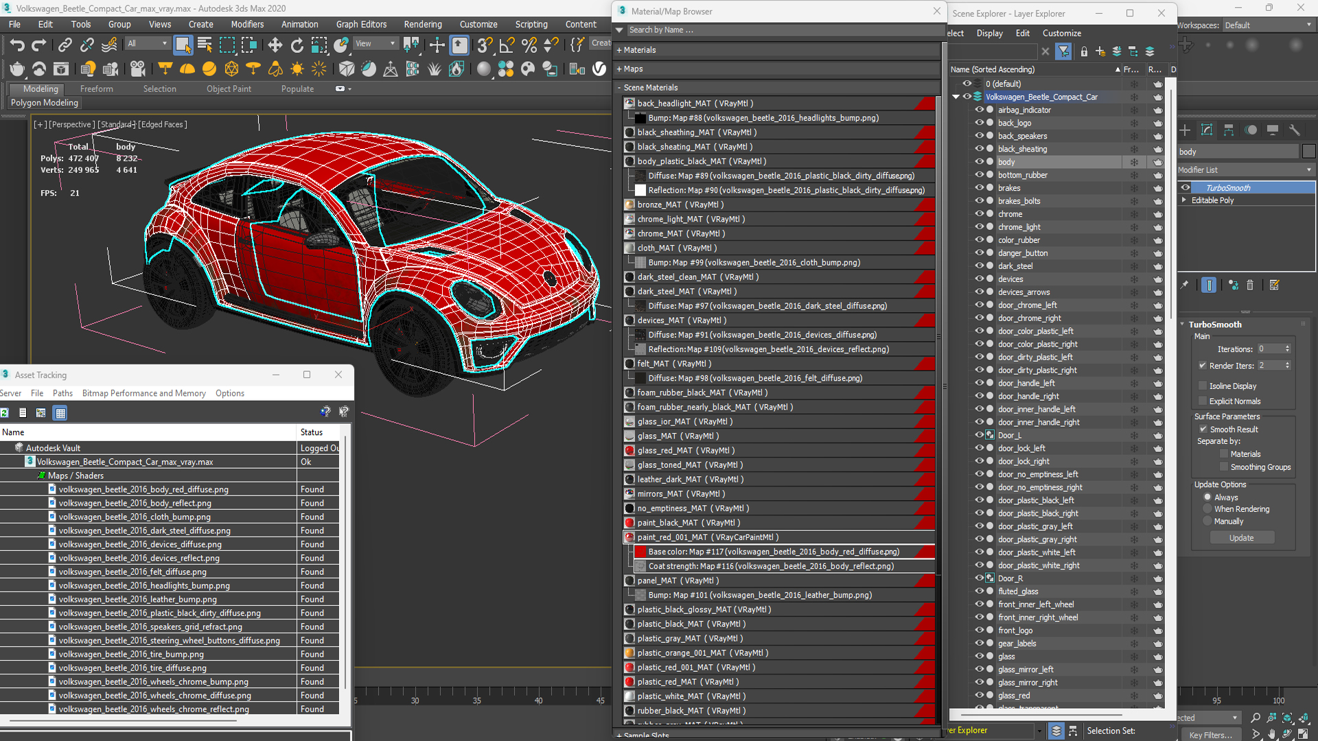Enable the Explicit Normals checkbox

1203,401
